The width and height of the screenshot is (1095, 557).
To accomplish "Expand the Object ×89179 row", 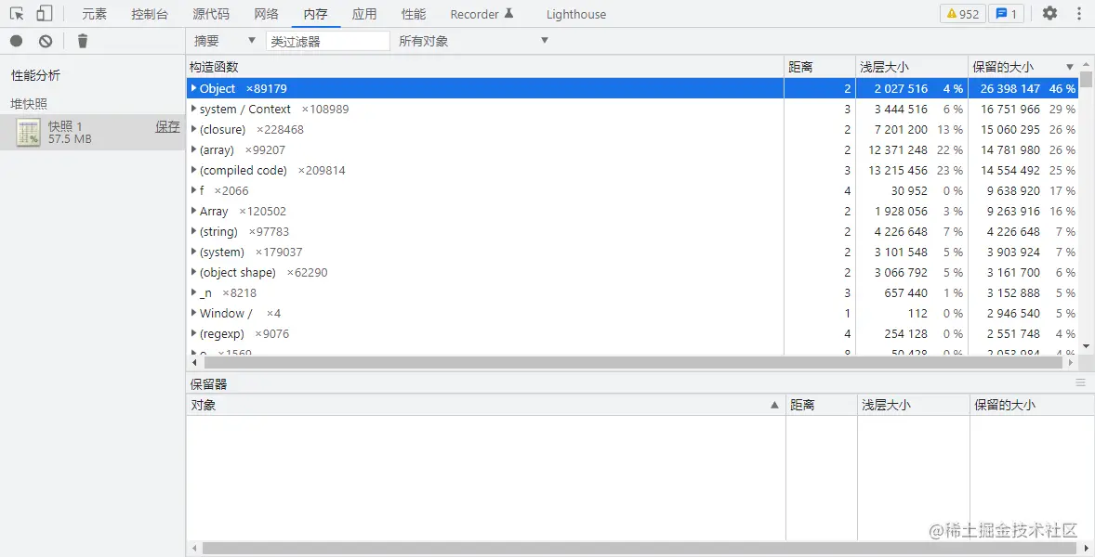I will 193,88.
